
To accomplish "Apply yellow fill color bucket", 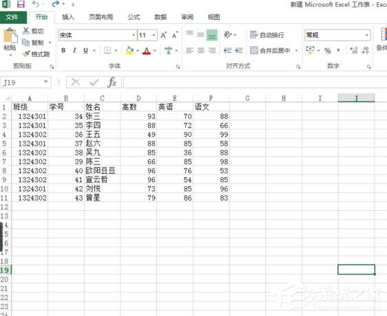I will click(x=129, y=50).
